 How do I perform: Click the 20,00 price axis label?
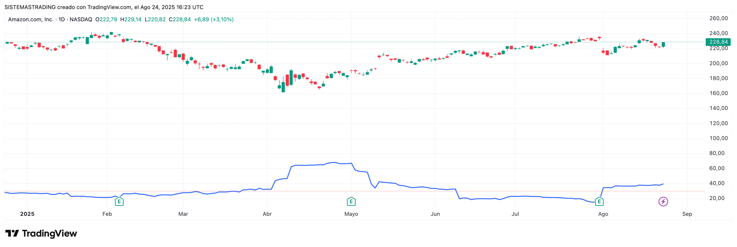coord(717,198)
